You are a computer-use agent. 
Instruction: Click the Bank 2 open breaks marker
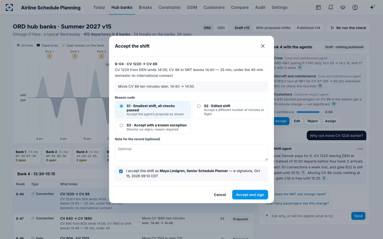(x=75, y=56)
